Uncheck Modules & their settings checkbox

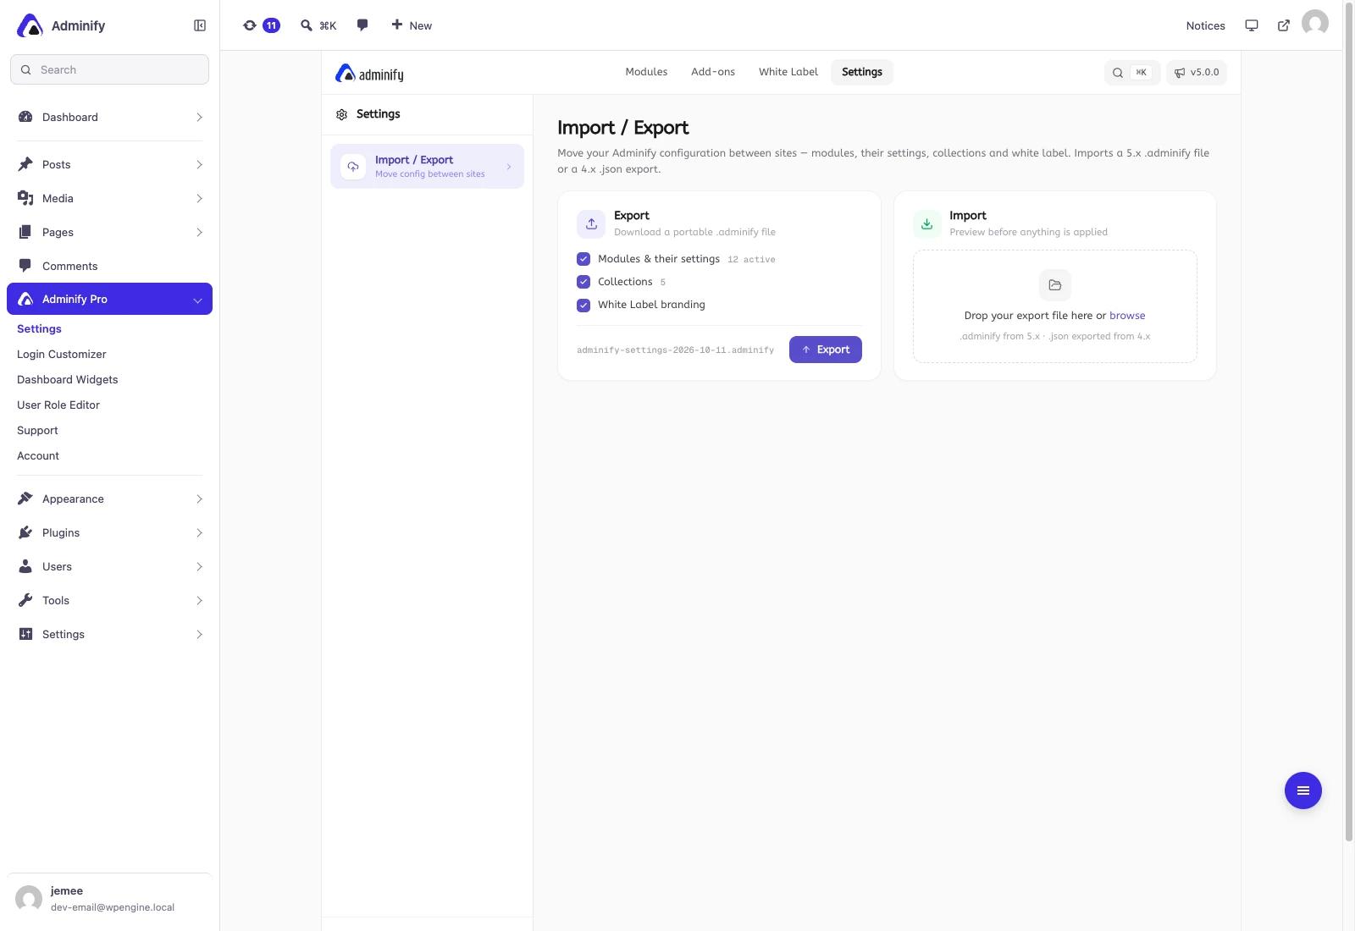(583, 259)
